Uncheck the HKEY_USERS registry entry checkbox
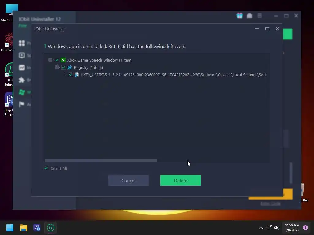This screenshot has width=314, height=235. (70, 75)
